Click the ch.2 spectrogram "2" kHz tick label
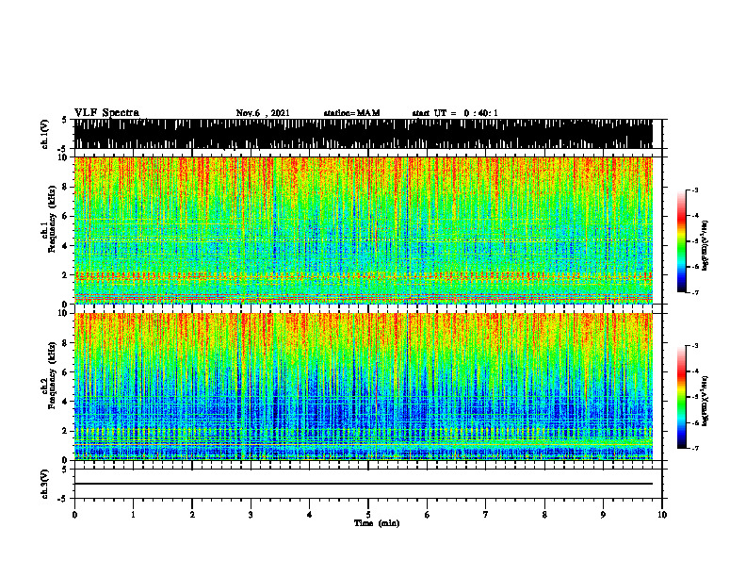The width and height of the screenshot is (746, 577). (66, 431)
